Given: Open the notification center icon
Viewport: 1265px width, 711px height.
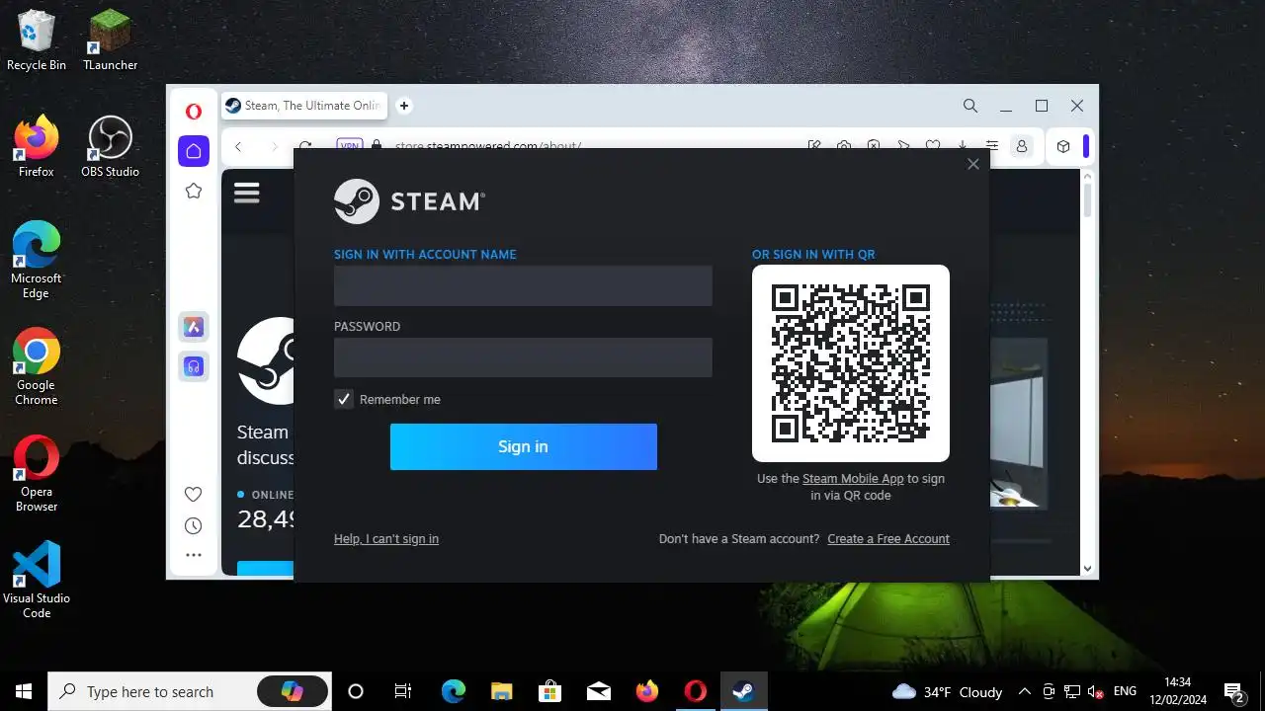Looking at the screenshot, I should 1233,691.
